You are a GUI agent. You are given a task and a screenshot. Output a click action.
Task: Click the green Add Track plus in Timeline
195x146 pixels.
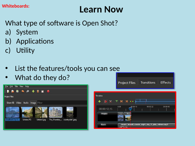[99, 102]
